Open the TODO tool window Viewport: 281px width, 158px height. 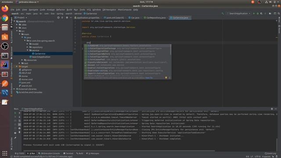tap(19, 153)
